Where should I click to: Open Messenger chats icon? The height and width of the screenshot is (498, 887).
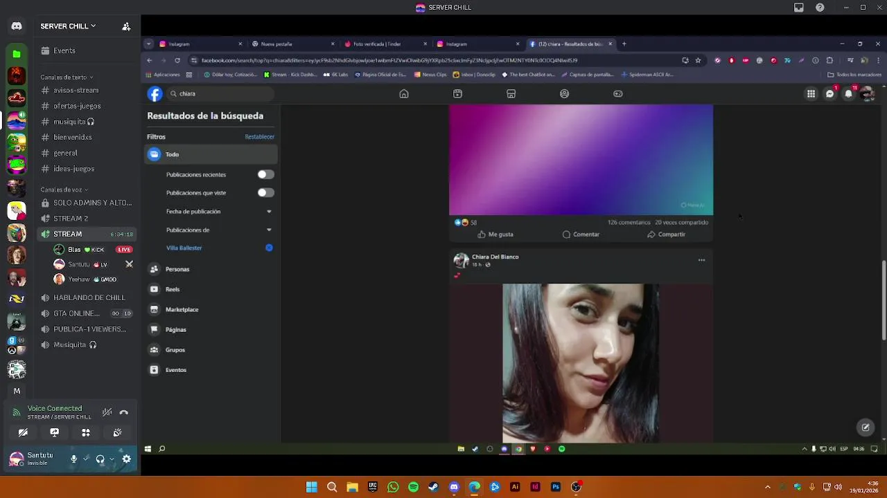[x=829, y=94]
